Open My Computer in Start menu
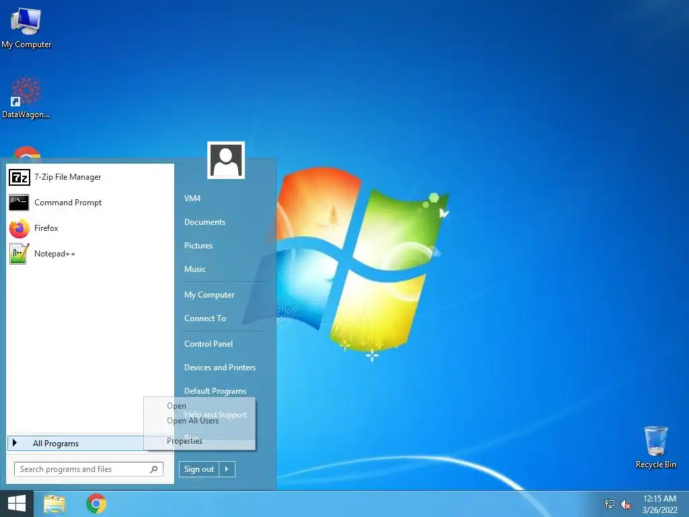Image resolution: width=689 pixels, height=517 pixels. point(209,295)
